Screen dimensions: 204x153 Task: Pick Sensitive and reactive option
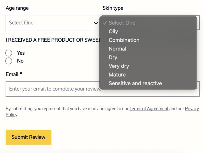pyautogui.click(x=135, y=83)
